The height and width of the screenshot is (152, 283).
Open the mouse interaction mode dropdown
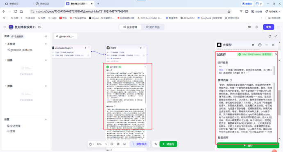point(92,144)
